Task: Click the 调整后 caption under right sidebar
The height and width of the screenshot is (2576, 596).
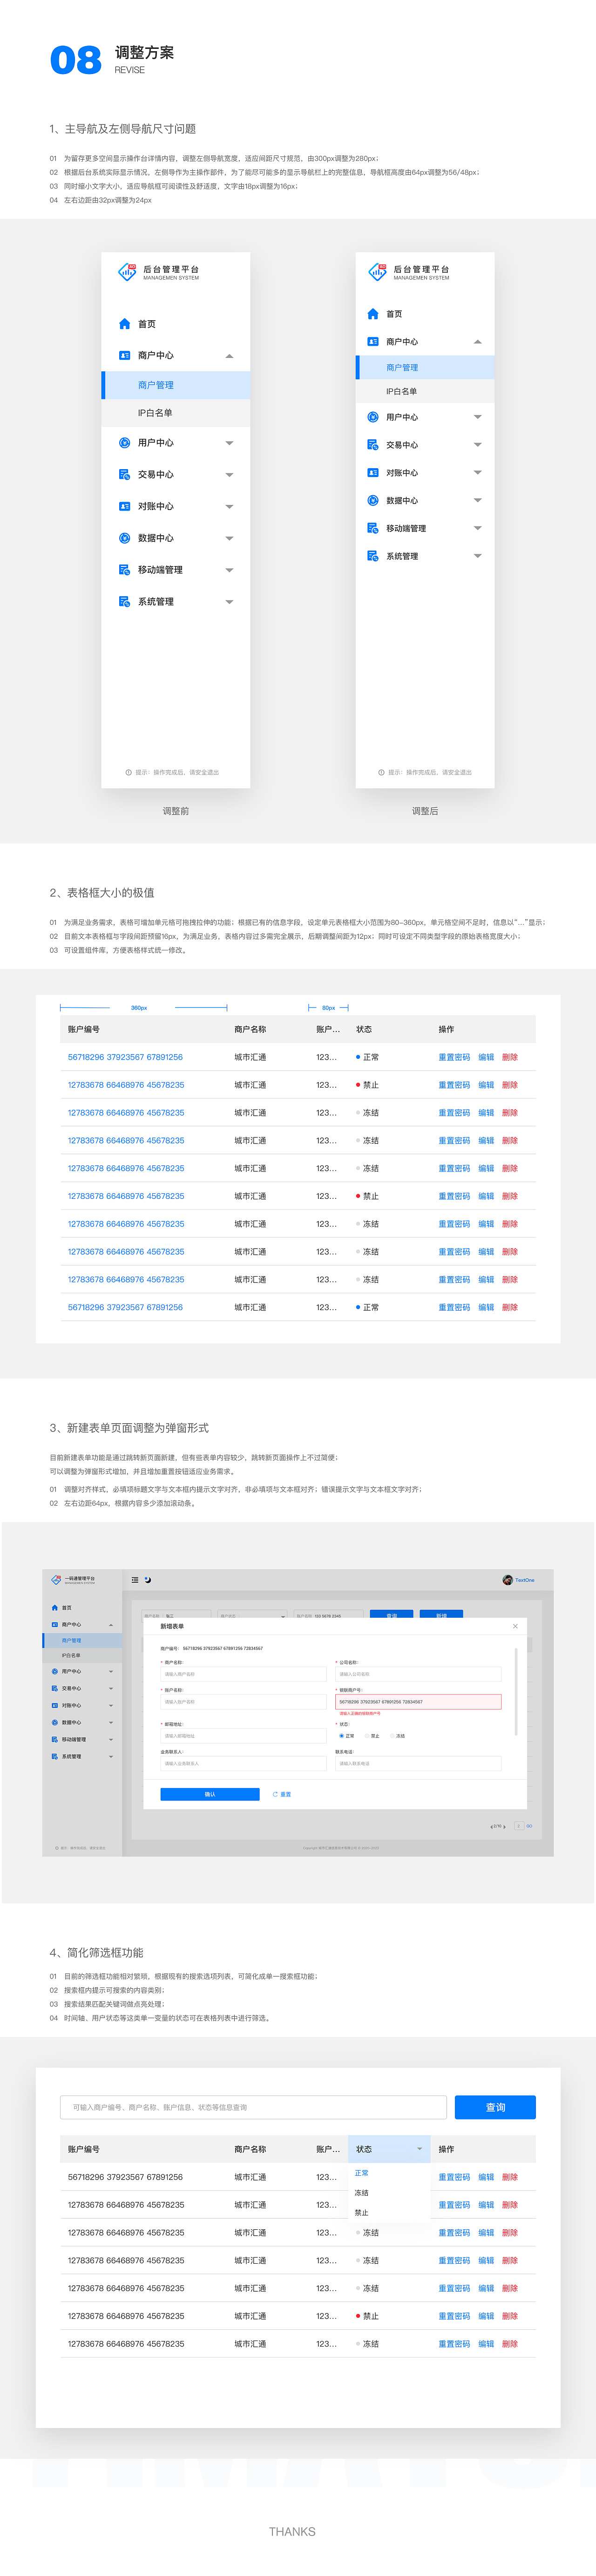Action: coord(425,811)
